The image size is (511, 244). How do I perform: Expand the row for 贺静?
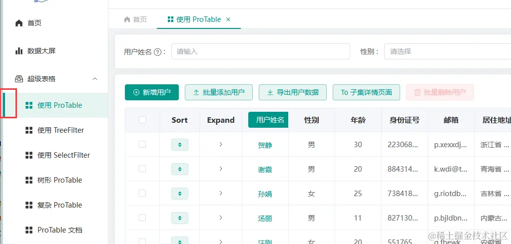(x=221, y=144)
